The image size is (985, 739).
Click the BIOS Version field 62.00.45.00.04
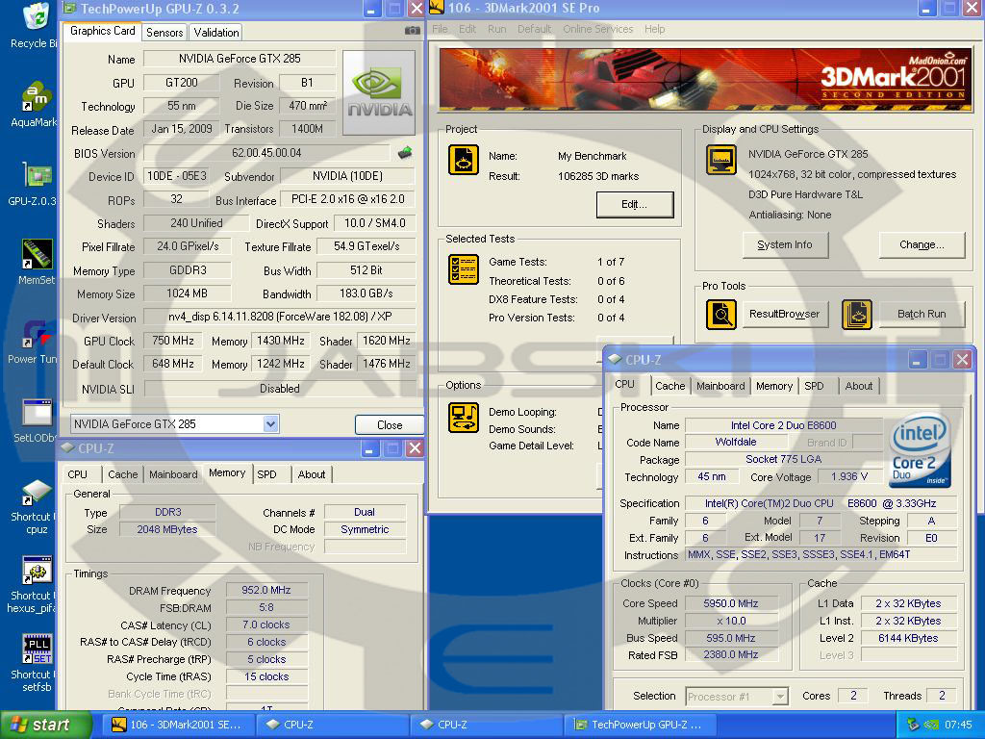pos(266,153)
